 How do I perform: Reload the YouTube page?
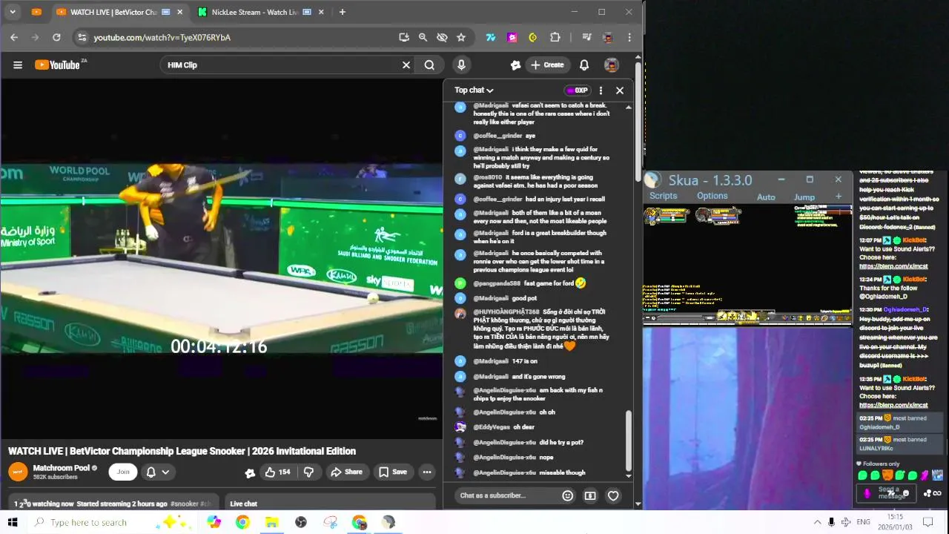click(56, 37)
